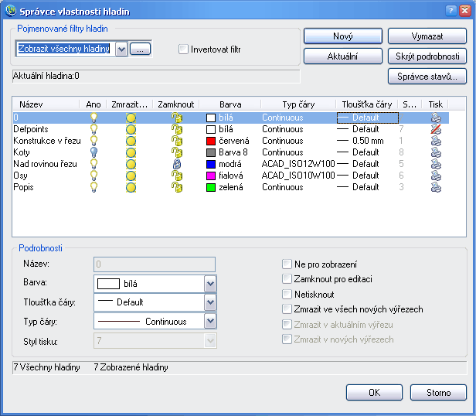This screenshot has width=476, height=416.
Task: Enable the Invertovat filtr checkbox
Action: [183, 49]
